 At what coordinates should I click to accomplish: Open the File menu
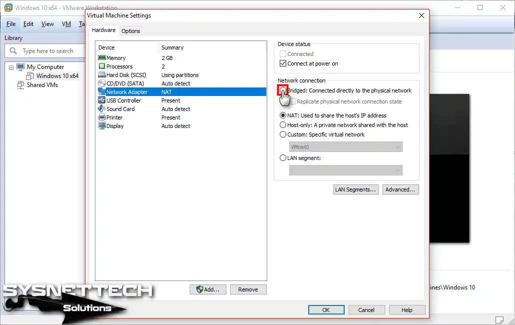[x=11, y=24]
